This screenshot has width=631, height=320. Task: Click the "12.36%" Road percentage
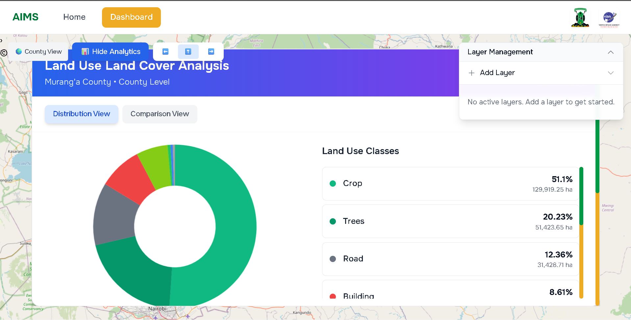pyautogui.click(x=558, y=255)
